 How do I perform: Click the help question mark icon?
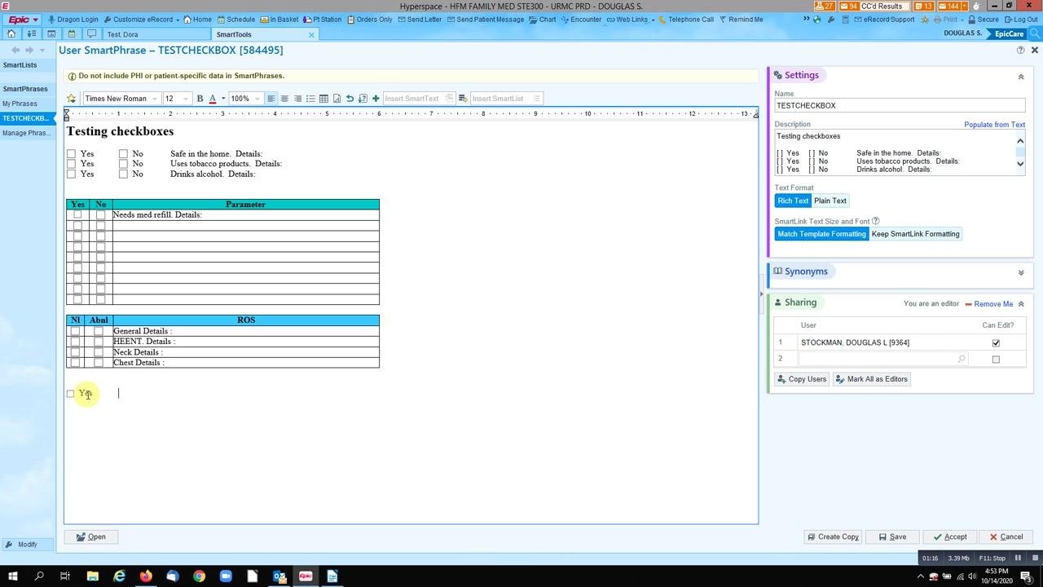click(1020, 51)
